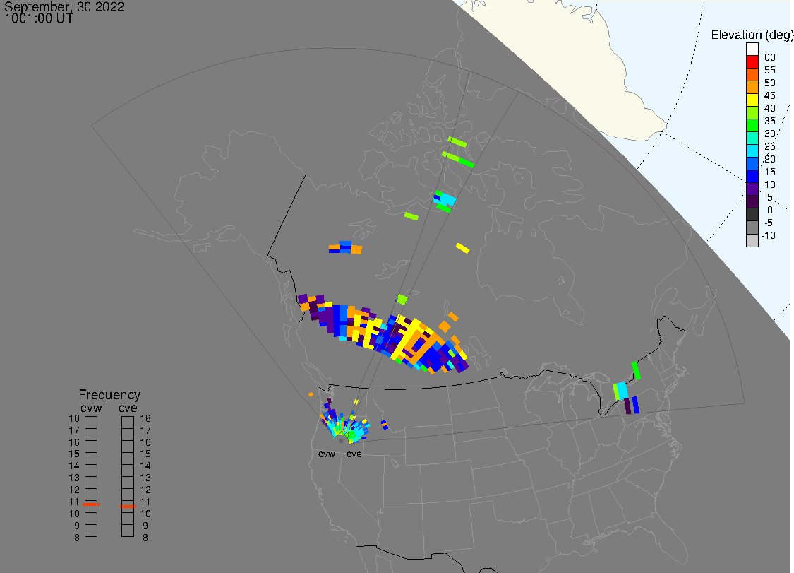
Task: Click the Elevation (deg) legend title
Action: pyautogui.click(x=752, y=35)
